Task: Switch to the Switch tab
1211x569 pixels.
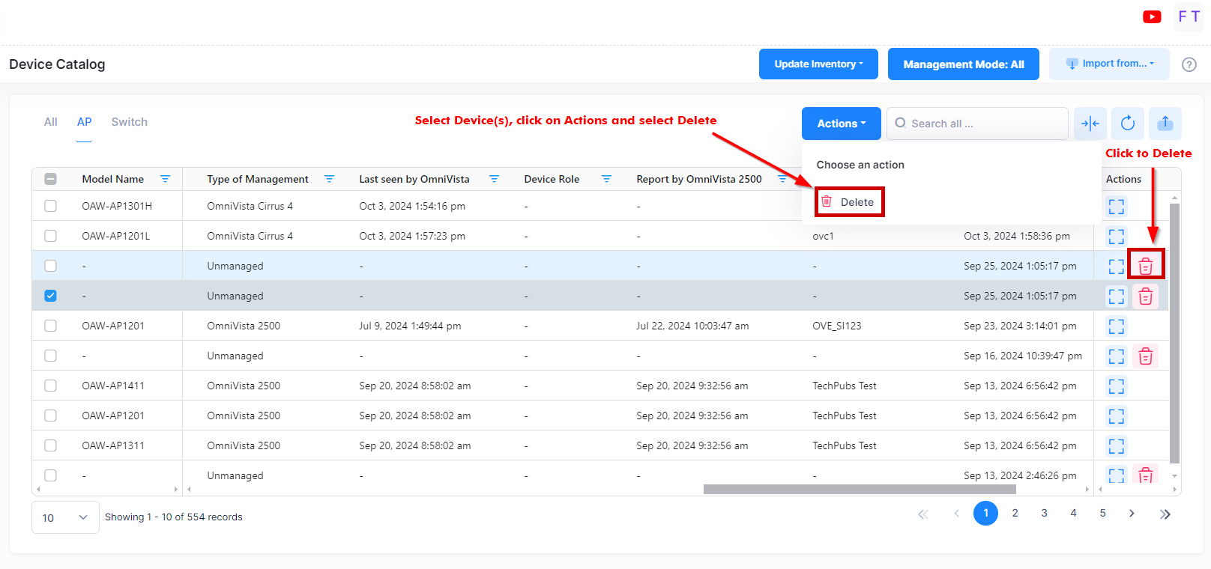Action: (x=129, y=122)
